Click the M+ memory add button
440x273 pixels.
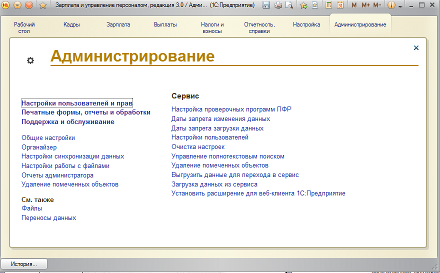tap(365, 5)
